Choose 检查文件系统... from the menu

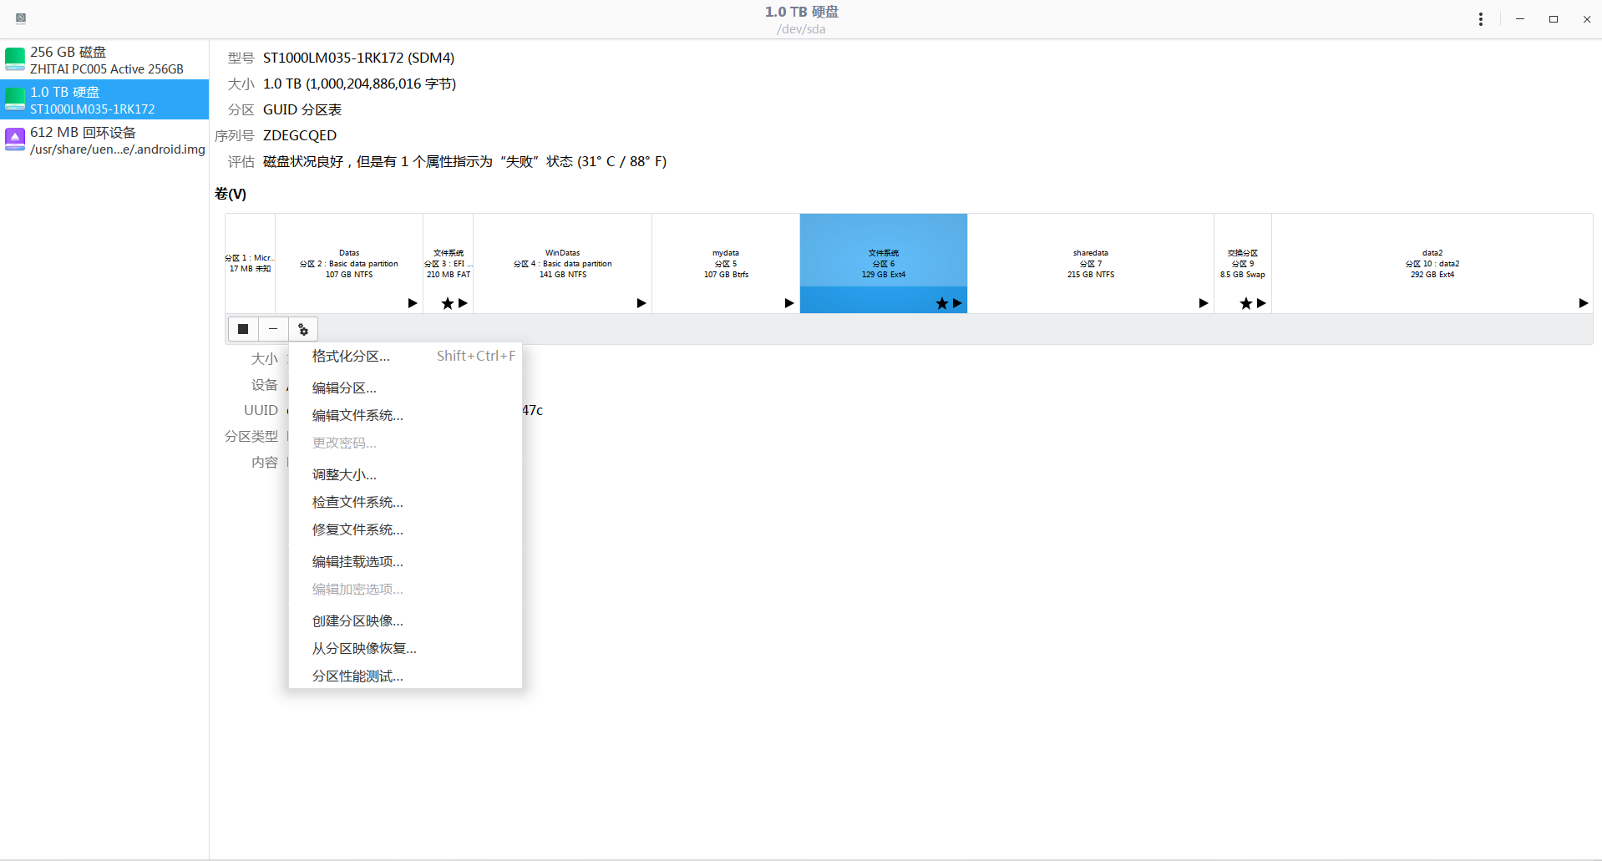coord(405,503)
